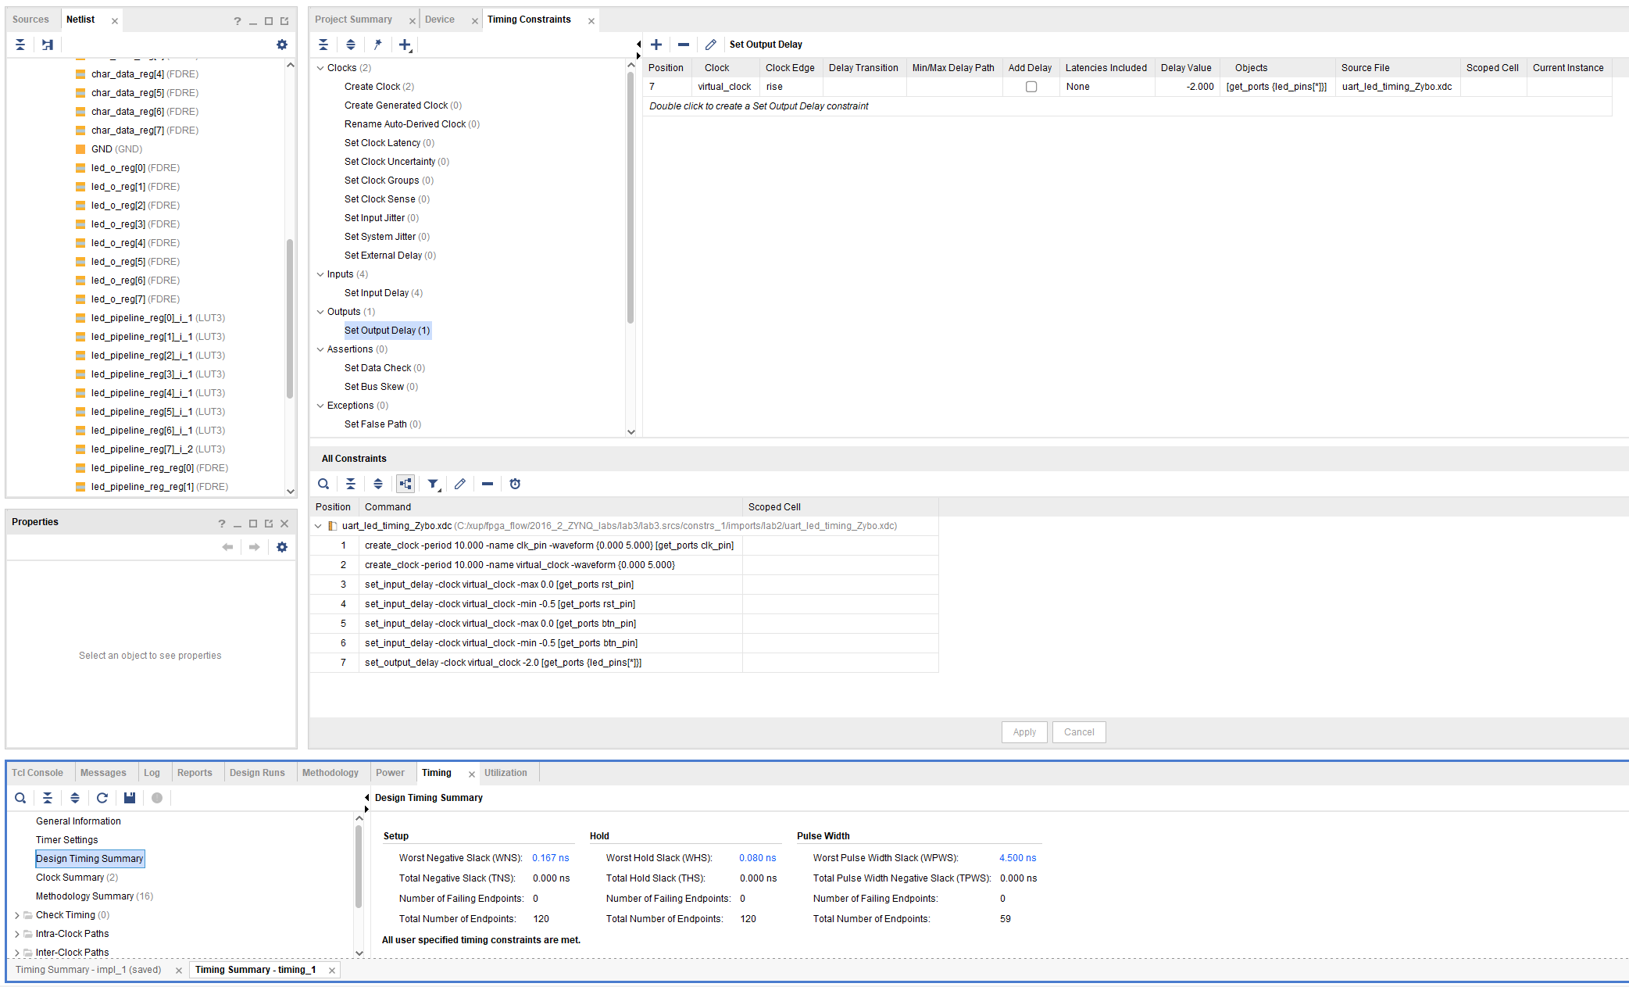
Task: Switch to the Tcl Console tab
Action: coord(38,773)
